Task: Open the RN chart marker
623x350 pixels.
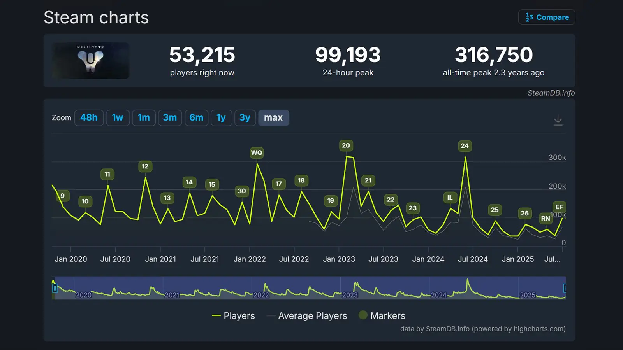Action: click(x=546, y=218)
